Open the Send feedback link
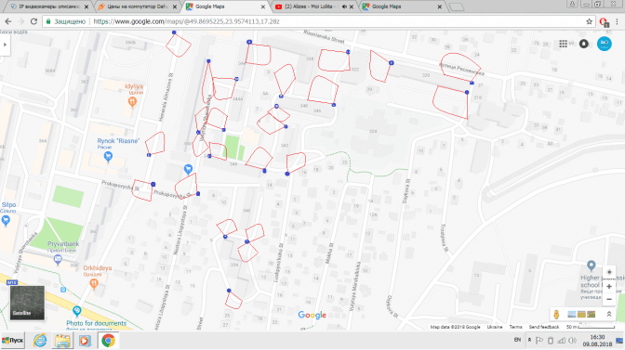Image resolution: width=625 pixels, height=350 pixels. pyautogui.click(x=544, y=327)
